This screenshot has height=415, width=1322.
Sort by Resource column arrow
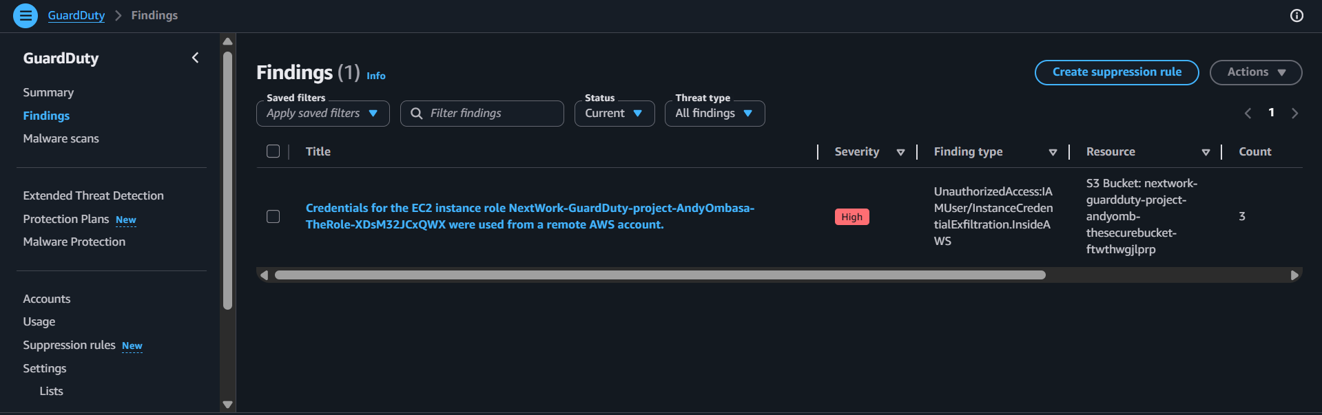[1206, 152]
